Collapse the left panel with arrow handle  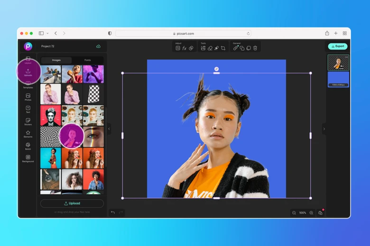point(109,129)
